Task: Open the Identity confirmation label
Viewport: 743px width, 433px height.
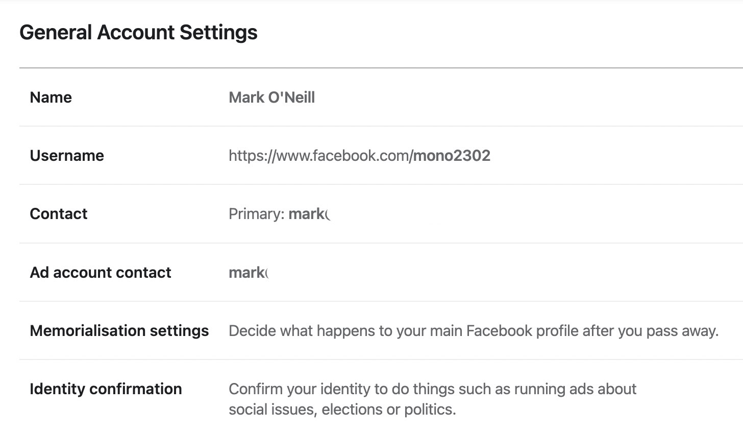Action: [106, 389]
